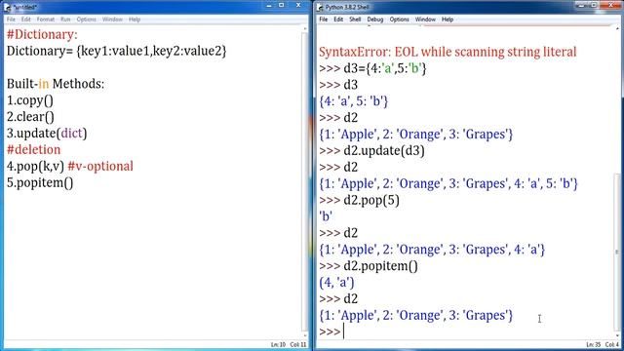
Task: Click the 'Built-in Methods:' line
Action: tap(56, 84)
